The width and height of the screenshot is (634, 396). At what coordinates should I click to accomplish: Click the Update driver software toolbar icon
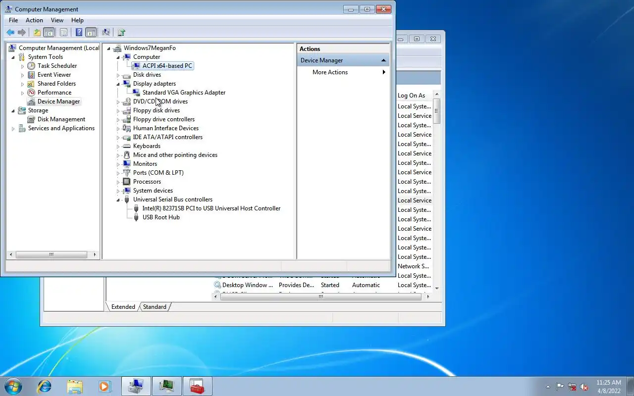[x=121, y=33]
